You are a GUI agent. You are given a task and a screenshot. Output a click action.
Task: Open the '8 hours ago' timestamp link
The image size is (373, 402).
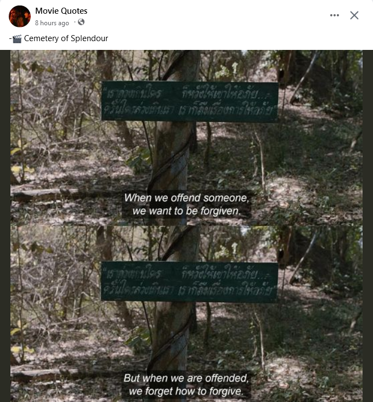pyautogui.click(x=52, y=23)
